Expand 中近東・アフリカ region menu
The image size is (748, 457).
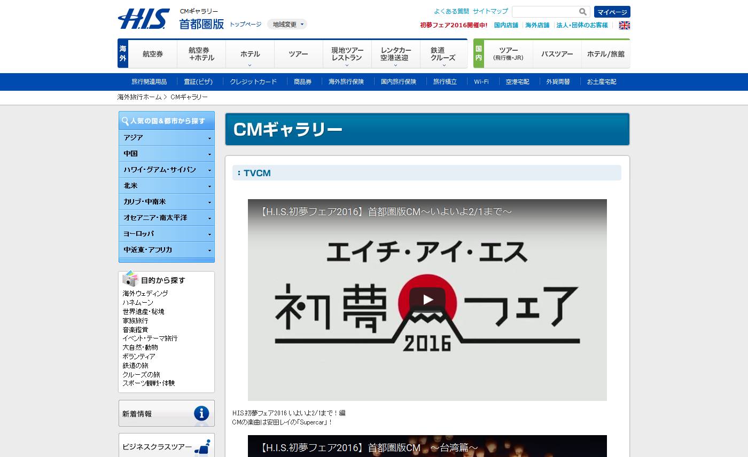(167, 250)
